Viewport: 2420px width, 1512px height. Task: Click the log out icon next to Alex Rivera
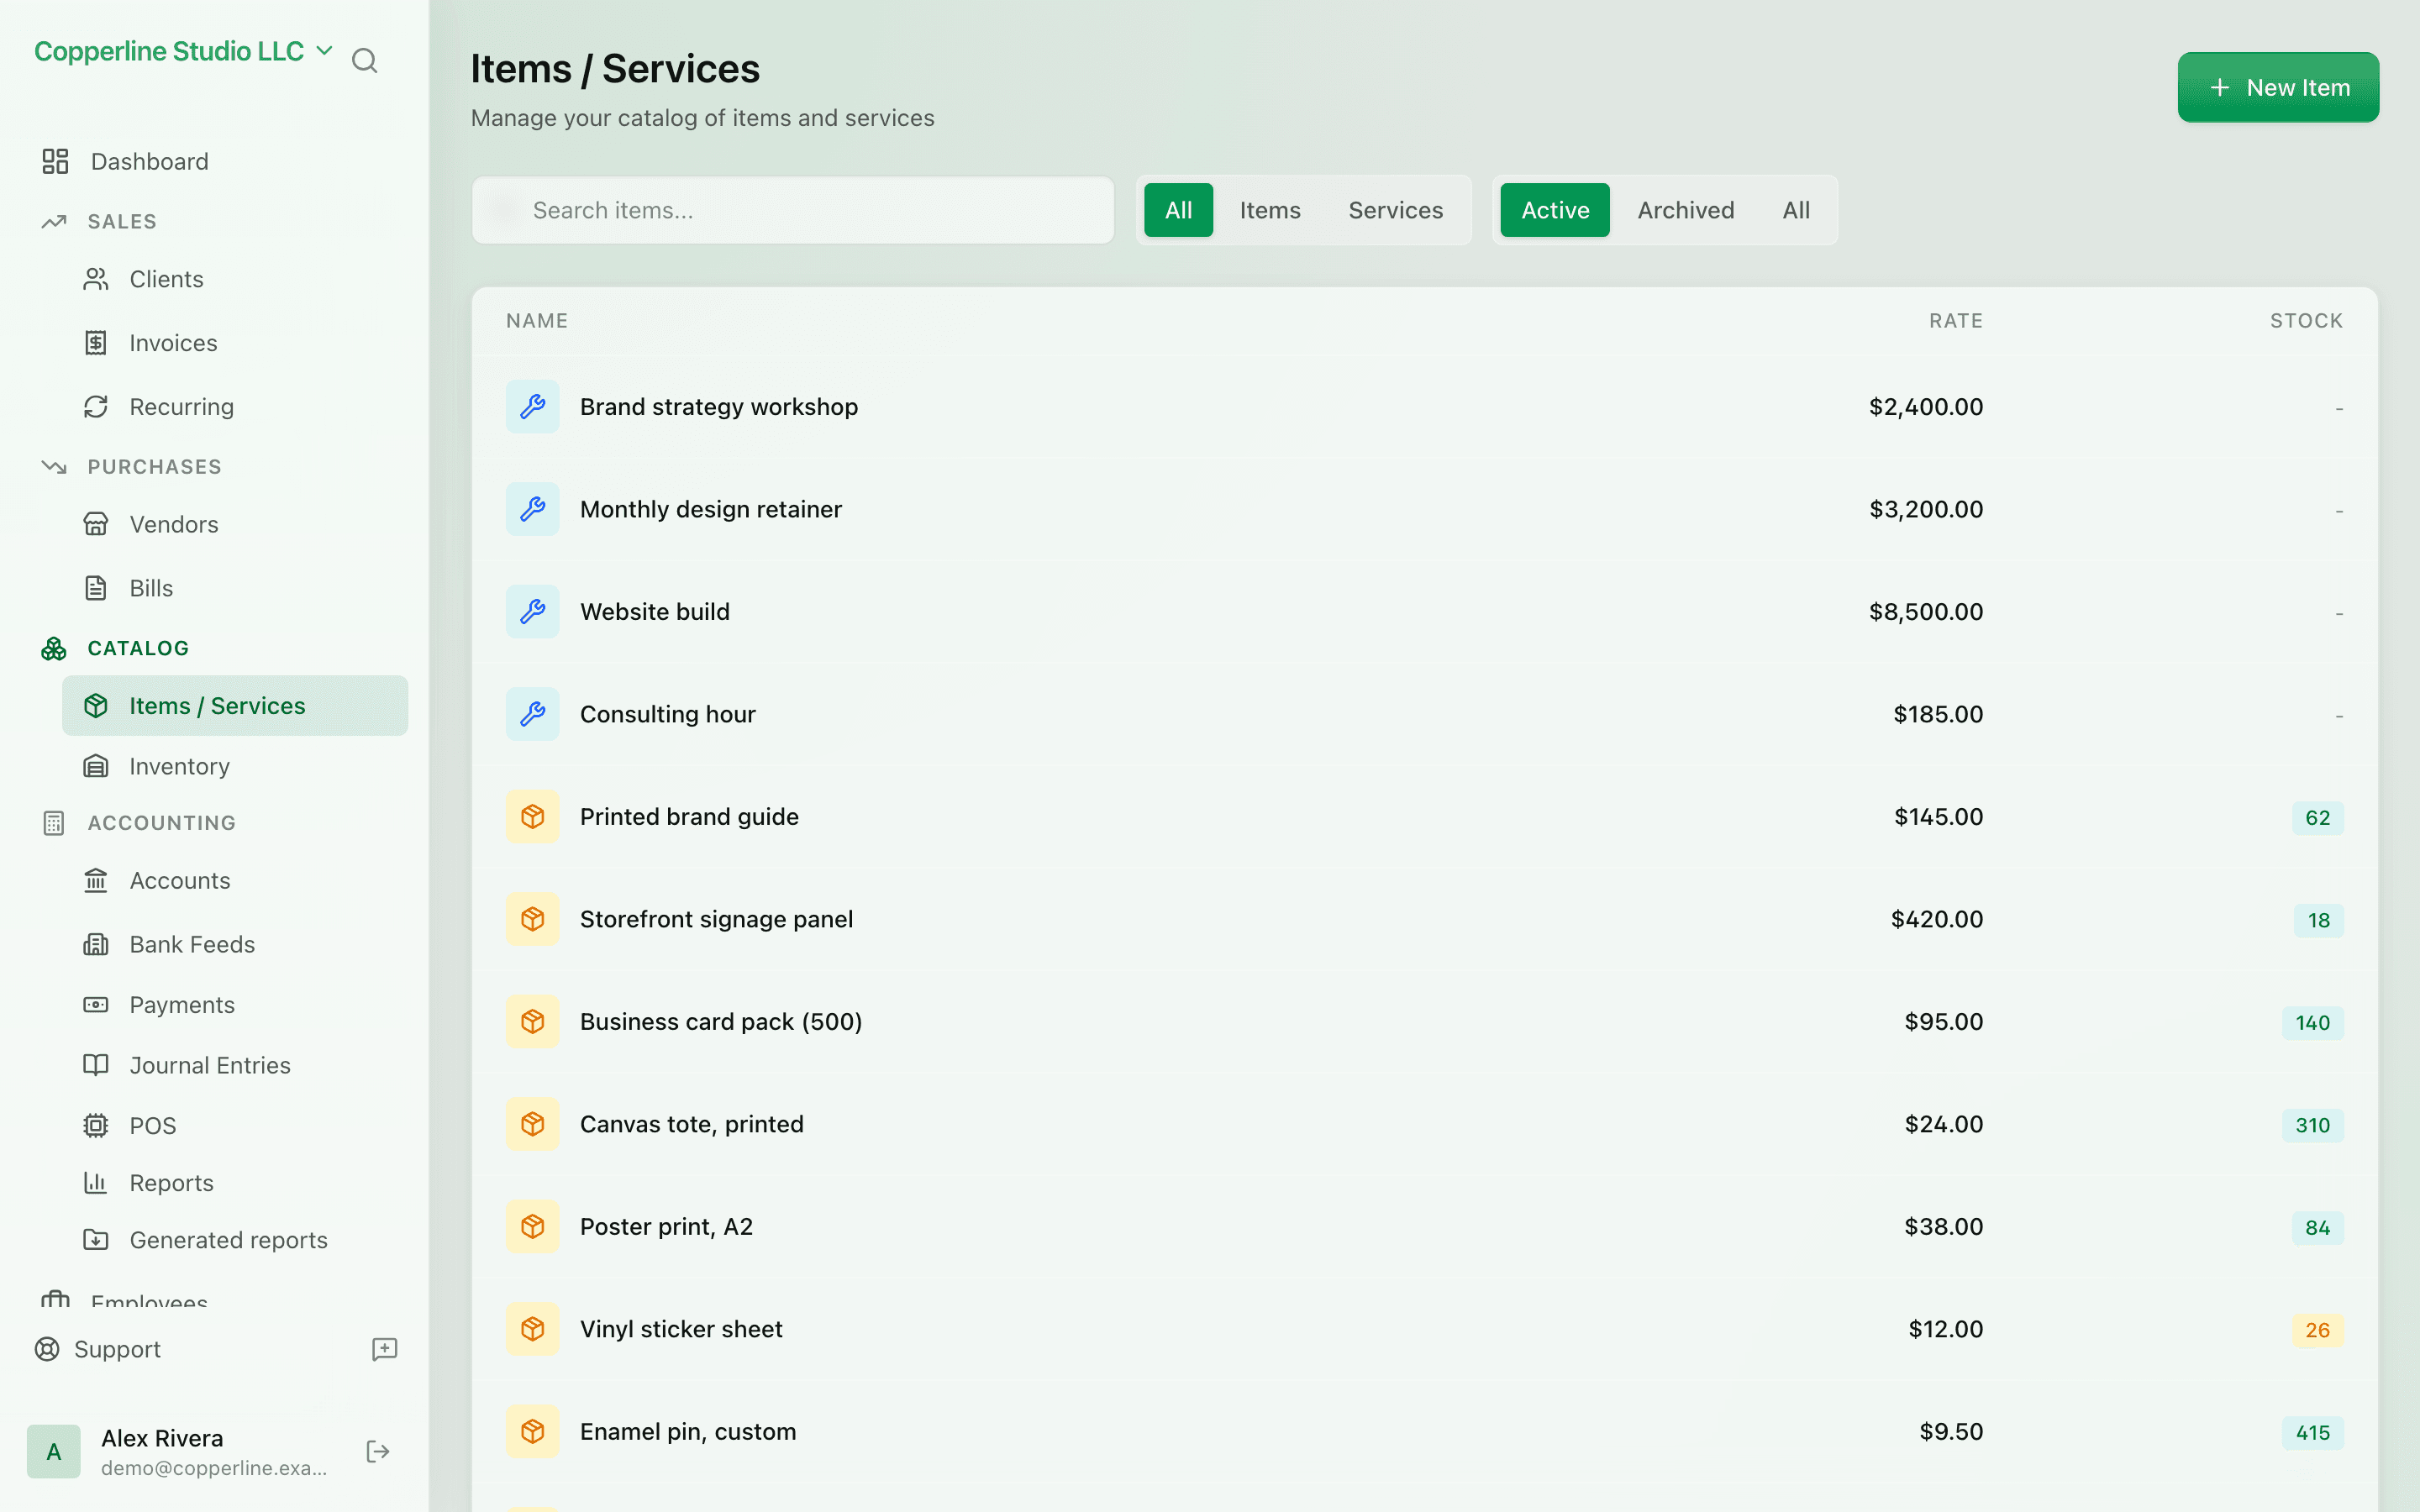coord(378,1451)
